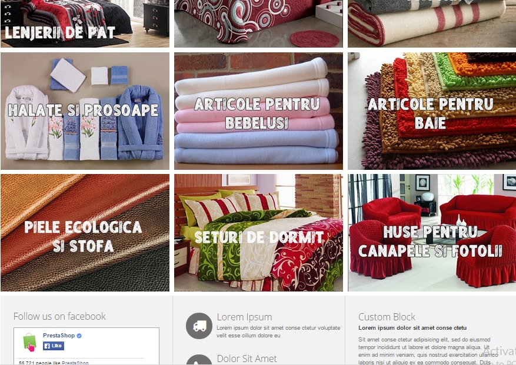Click the delivery truck icon
This screenshot has height=365, width=516.
[x=199, y=326]
